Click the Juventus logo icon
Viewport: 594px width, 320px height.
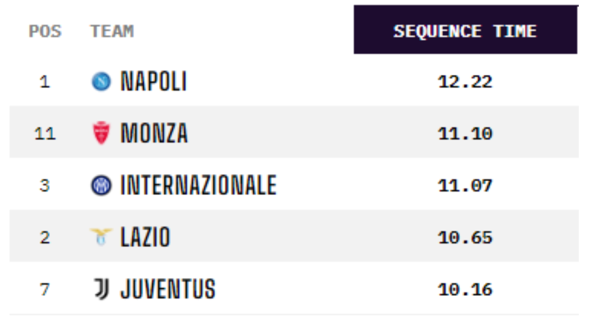click(102, 289)
